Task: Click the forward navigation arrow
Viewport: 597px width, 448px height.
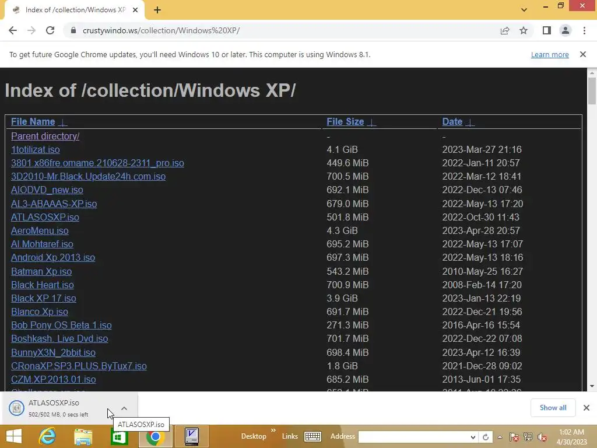Action: tap(31, 30)
